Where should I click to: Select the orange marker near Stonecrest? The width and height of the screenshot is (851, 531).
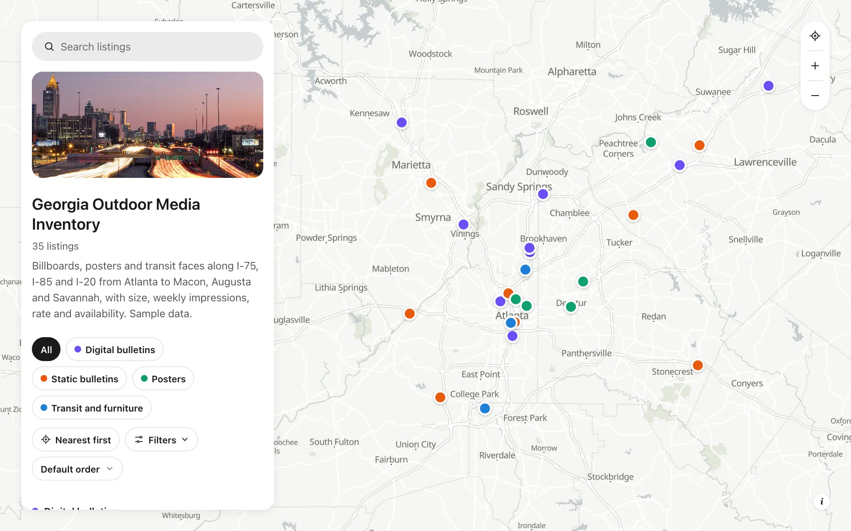[698, 366]
